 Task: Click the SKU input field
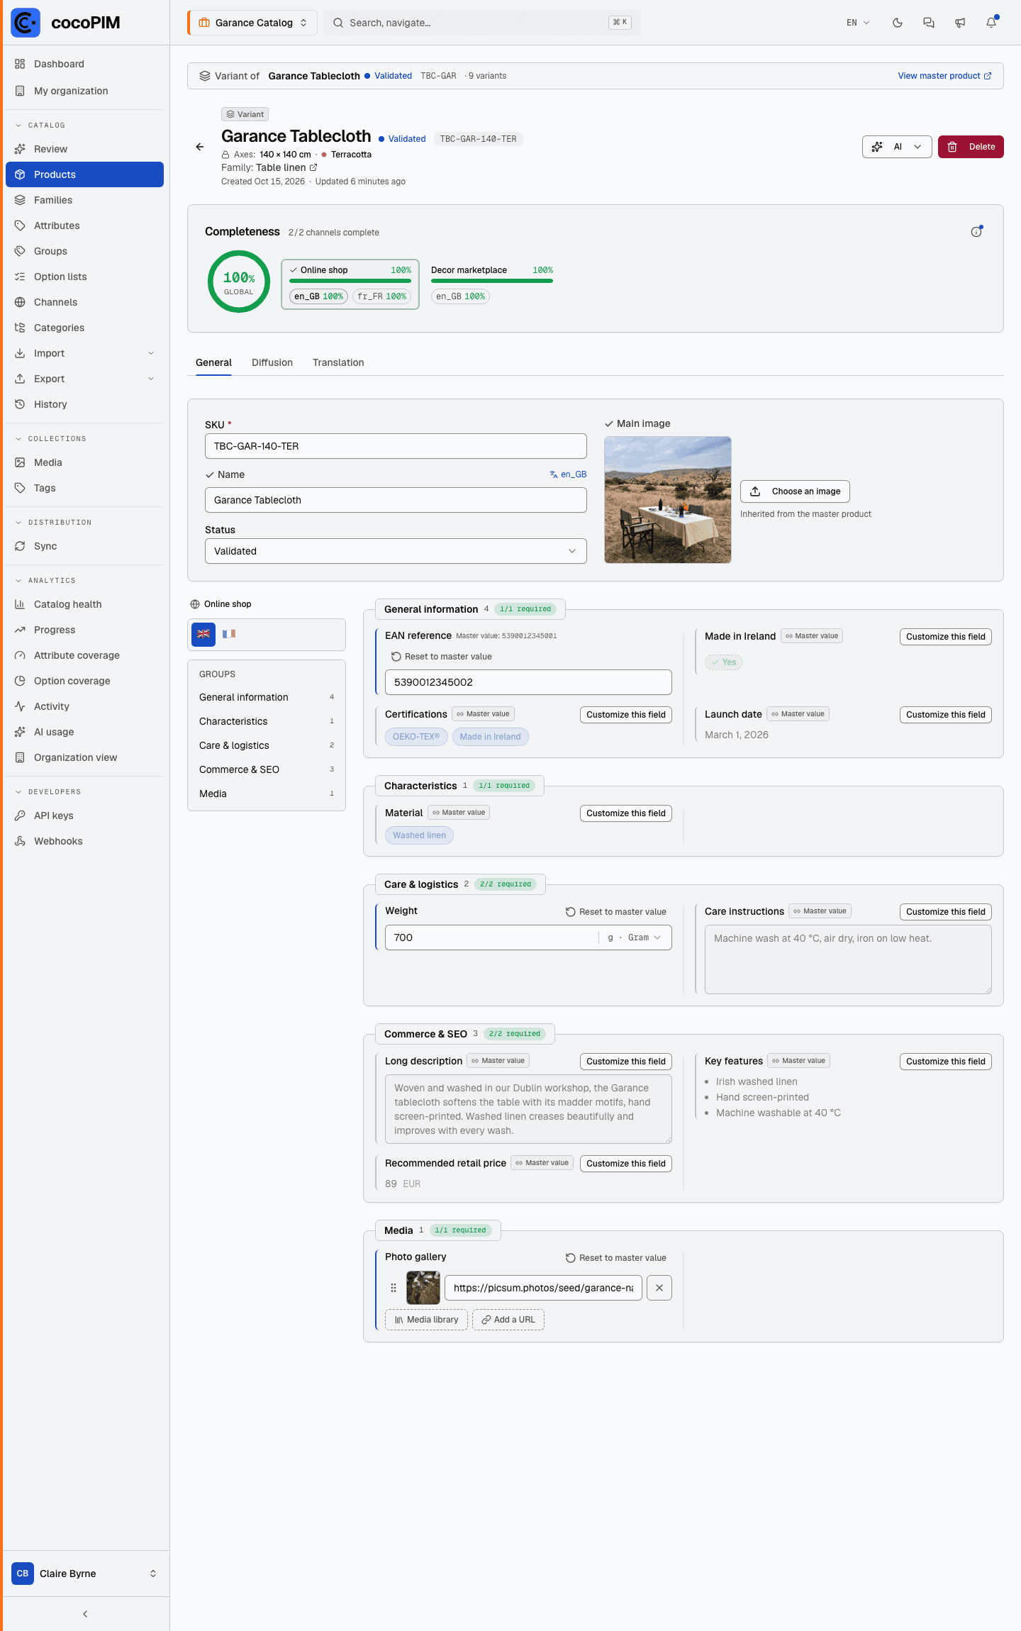pos(396,446)
